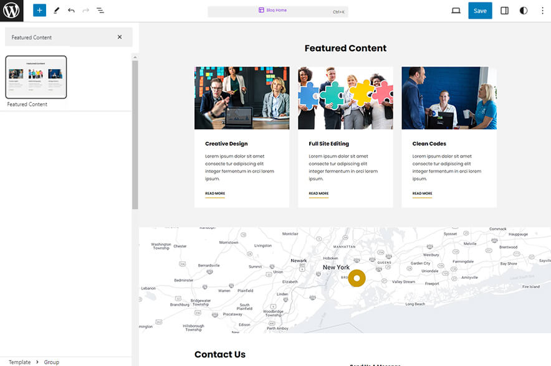
Task: Open READ MORE under Creative Design
Action: click(x=215, y=194)
